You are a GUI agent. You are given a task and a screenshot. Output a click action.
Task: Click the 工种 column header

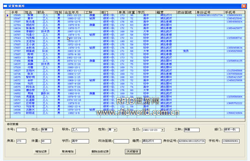click(92, 12)
